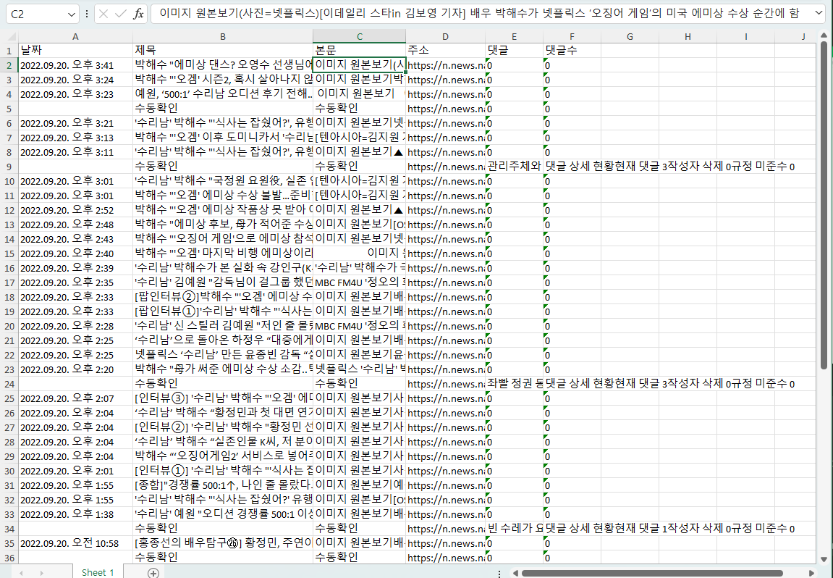Click the Insert Function fx icon
Image resolution: width=833 pixels, height=578 pixels.
[138, 14]
